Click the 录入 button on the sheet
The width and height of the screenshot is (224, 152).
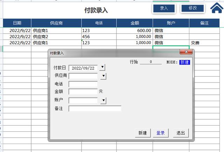164,8
